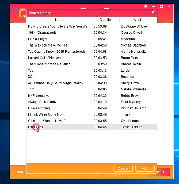Screen dimensions: 179x184
Task: Click the "Cyndi Lauper" artist cell
Action: (131, 121)
